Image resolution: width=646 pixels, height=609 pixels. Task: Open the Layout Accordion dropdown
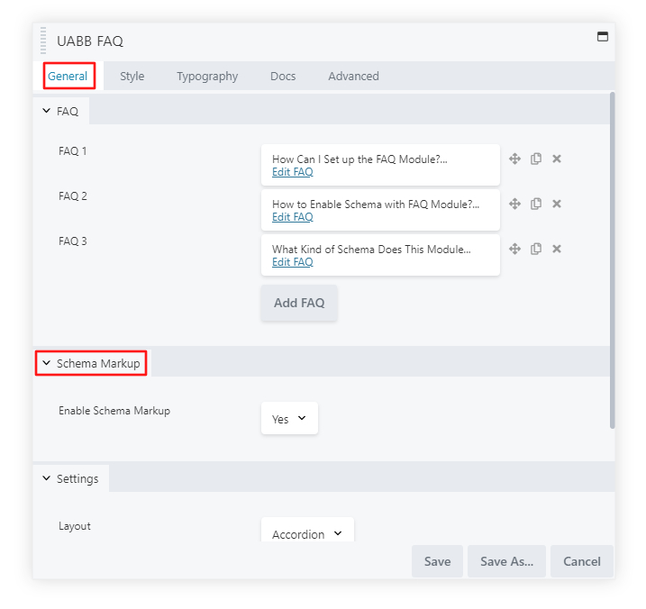click(x=307, y=533)
